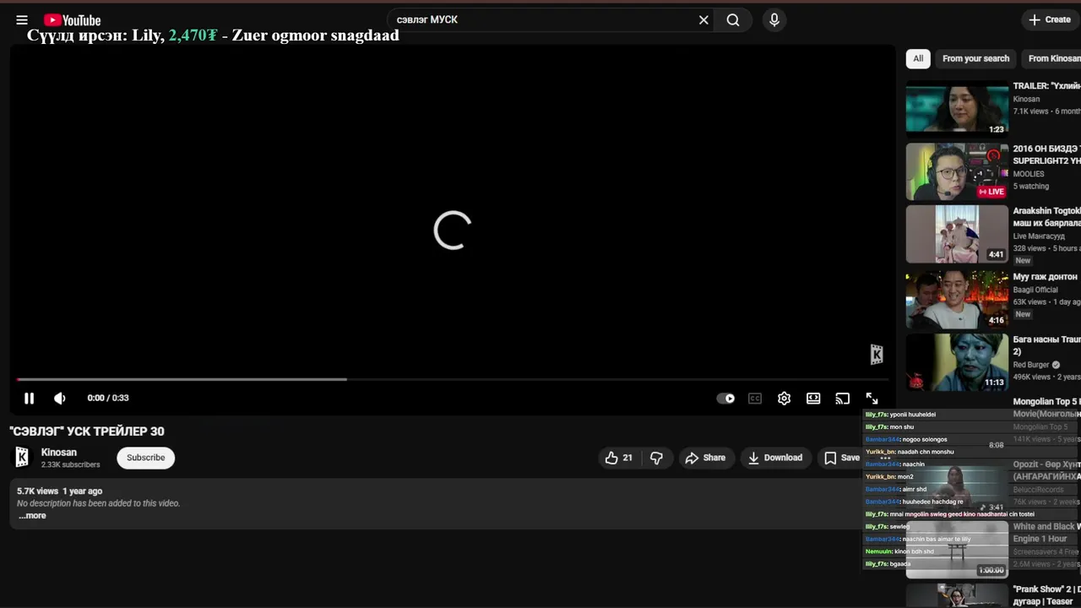Go to YouTube home via logo
The width and height of the screenshot is (1081, 608).
(72, 19)
